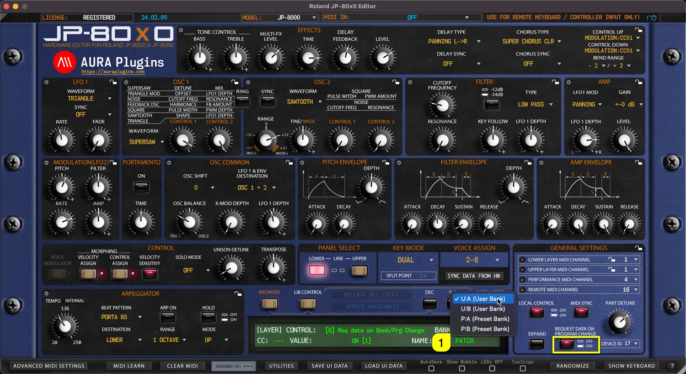This screenshot has height=374, width=686.
Task: Toggle the Modulation (LFO2) lock icon
Action: pyautogui.click(x=113, y=162)
